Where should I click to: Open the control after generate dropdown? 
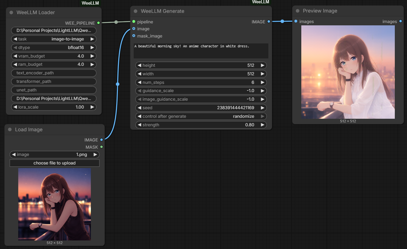201,116
